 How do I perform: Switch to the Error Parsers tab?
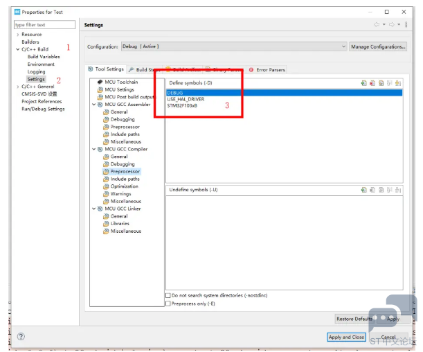point(267,70)
